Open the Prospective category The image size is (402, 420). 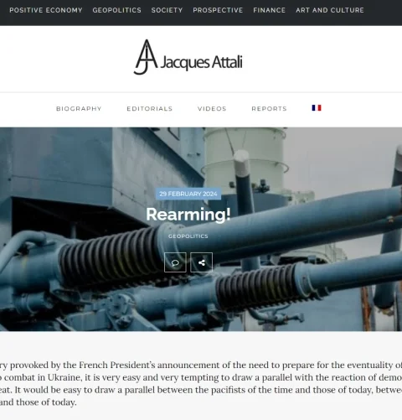tap(218, 10)
